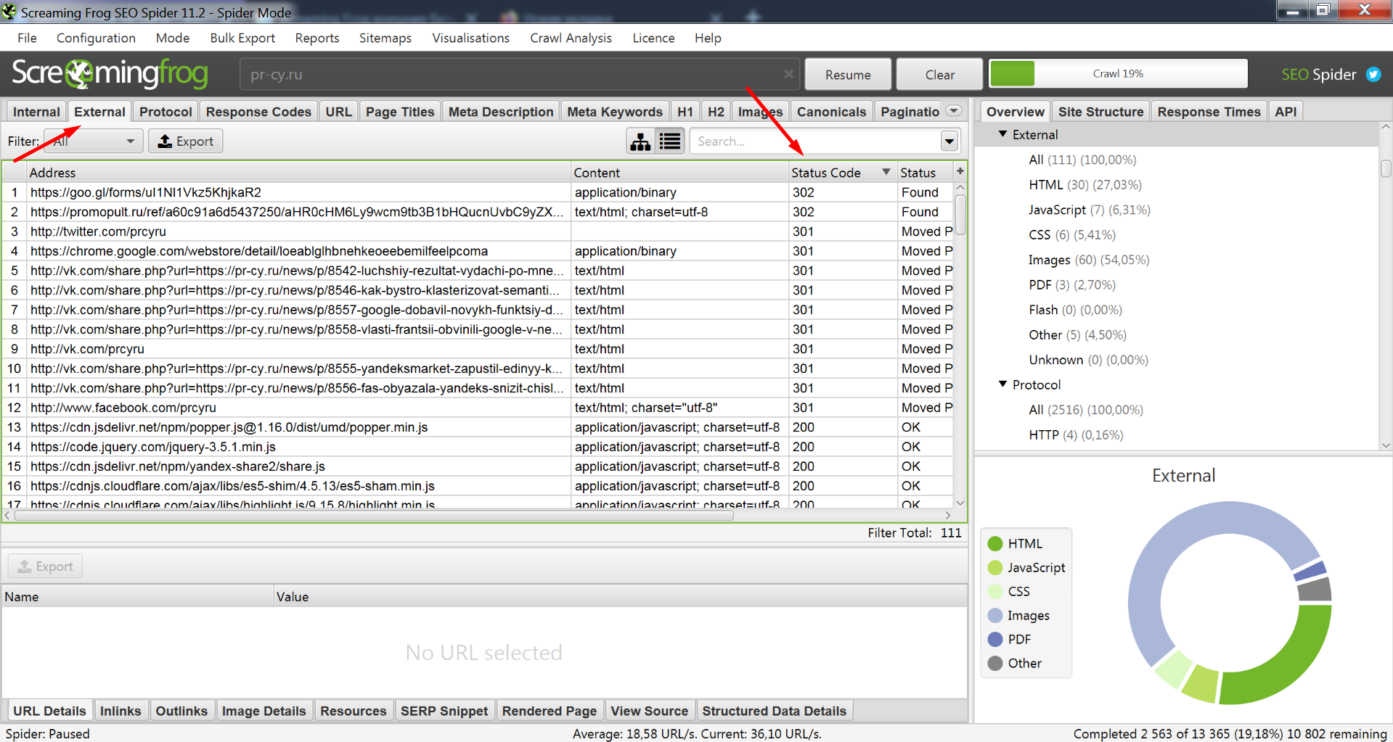Image resolution: width=1393 pixels, height=742 pixels.
Task: Open the Filter All dropdown
Action: (93, 141)
